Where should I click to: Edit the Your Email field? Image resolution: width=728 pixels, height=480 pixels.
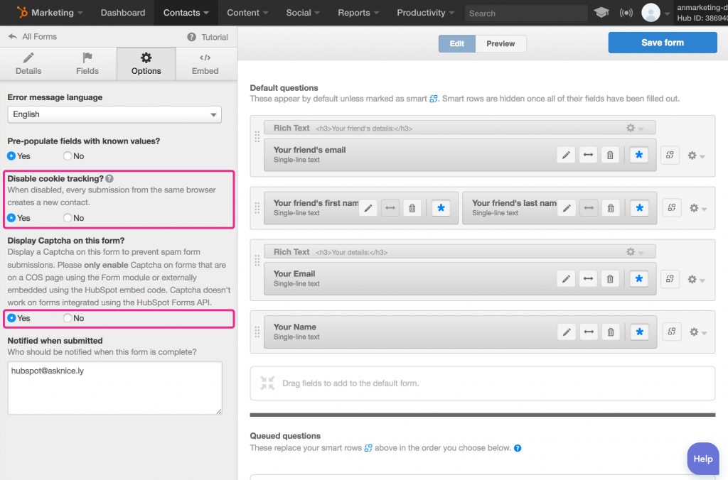566,279
